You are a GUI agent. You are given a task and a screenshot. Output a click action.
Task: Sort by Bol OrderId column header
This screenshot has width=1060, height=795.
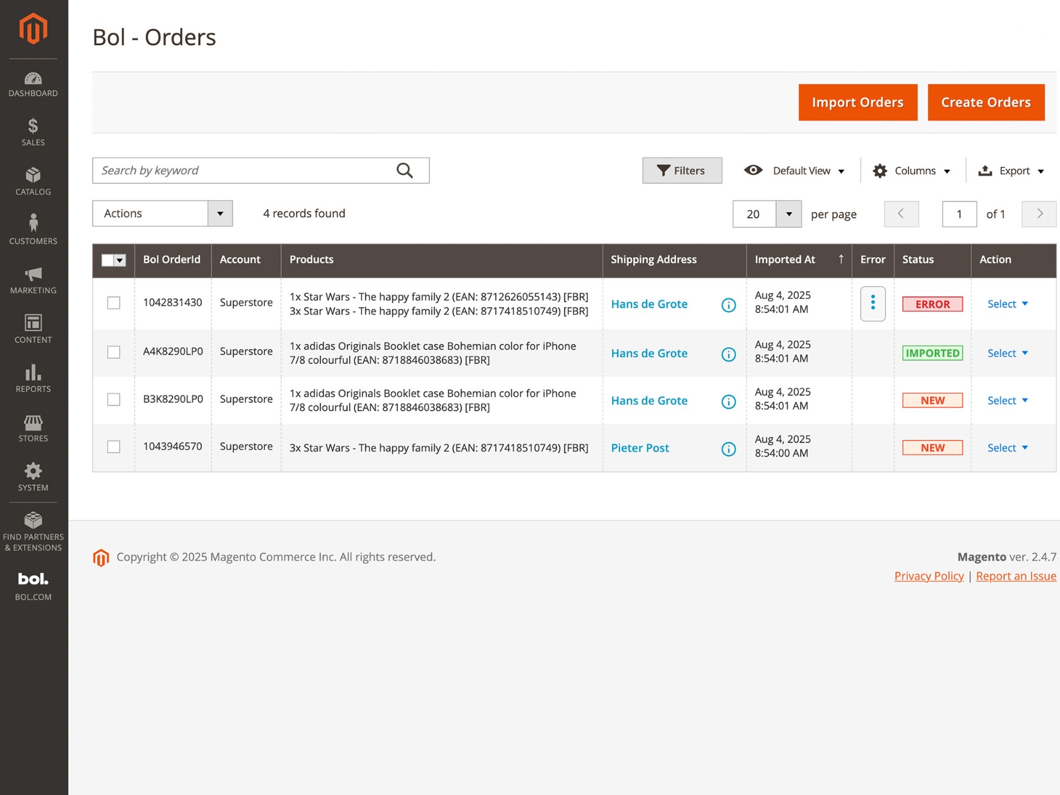coord(172,260)
